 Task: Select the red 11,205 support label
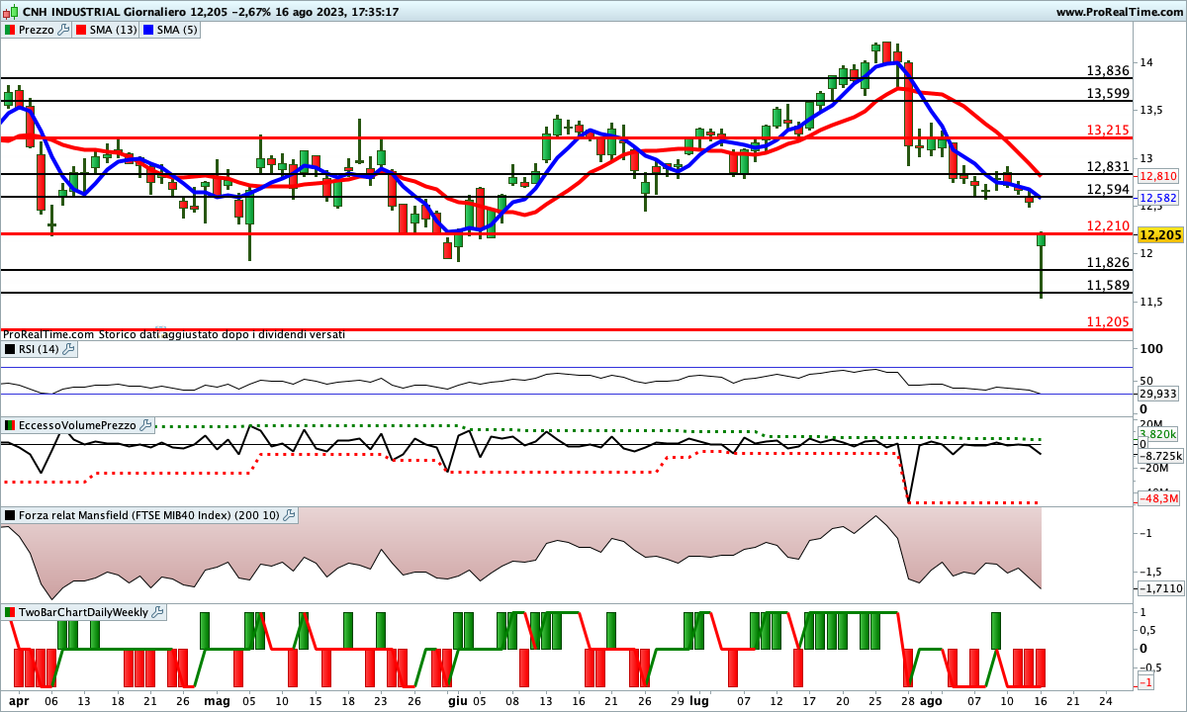tap(1108, 321)
